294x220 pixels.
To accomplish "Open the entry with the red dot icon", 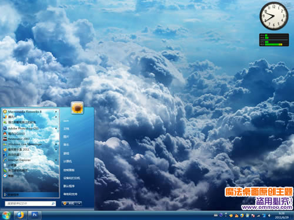I will point(31,176).
